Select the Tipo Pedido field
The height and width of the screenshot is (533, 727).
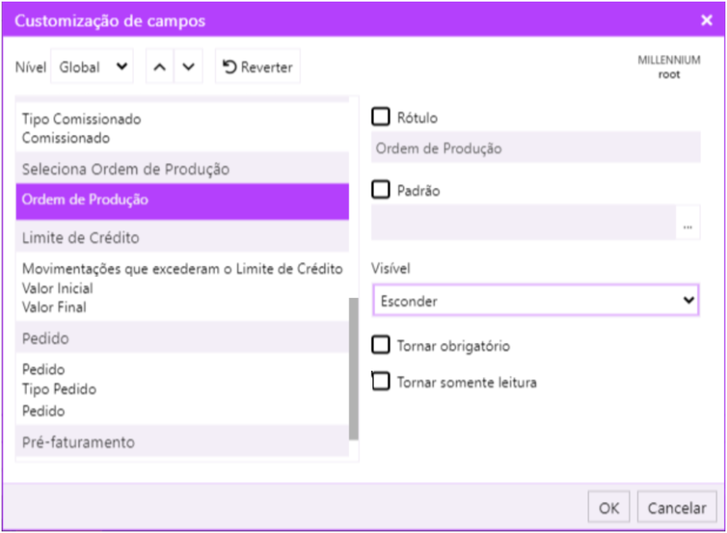click(59, 389)
